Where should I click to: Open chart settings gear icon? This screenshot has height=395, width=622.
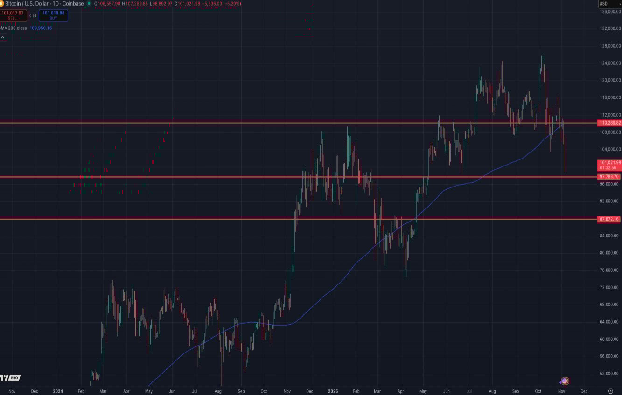point(610,391)
